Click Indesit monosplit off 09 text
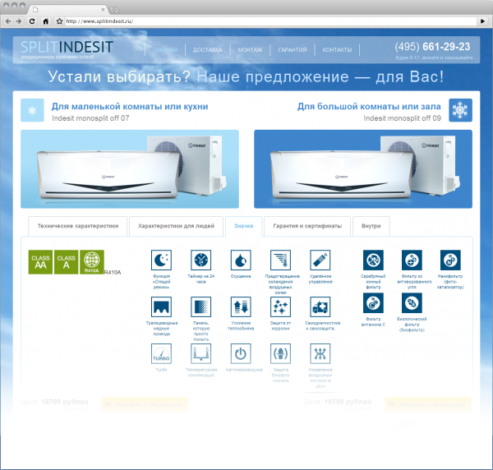Viewport: 493px width, 470px height. click(402, 118)
